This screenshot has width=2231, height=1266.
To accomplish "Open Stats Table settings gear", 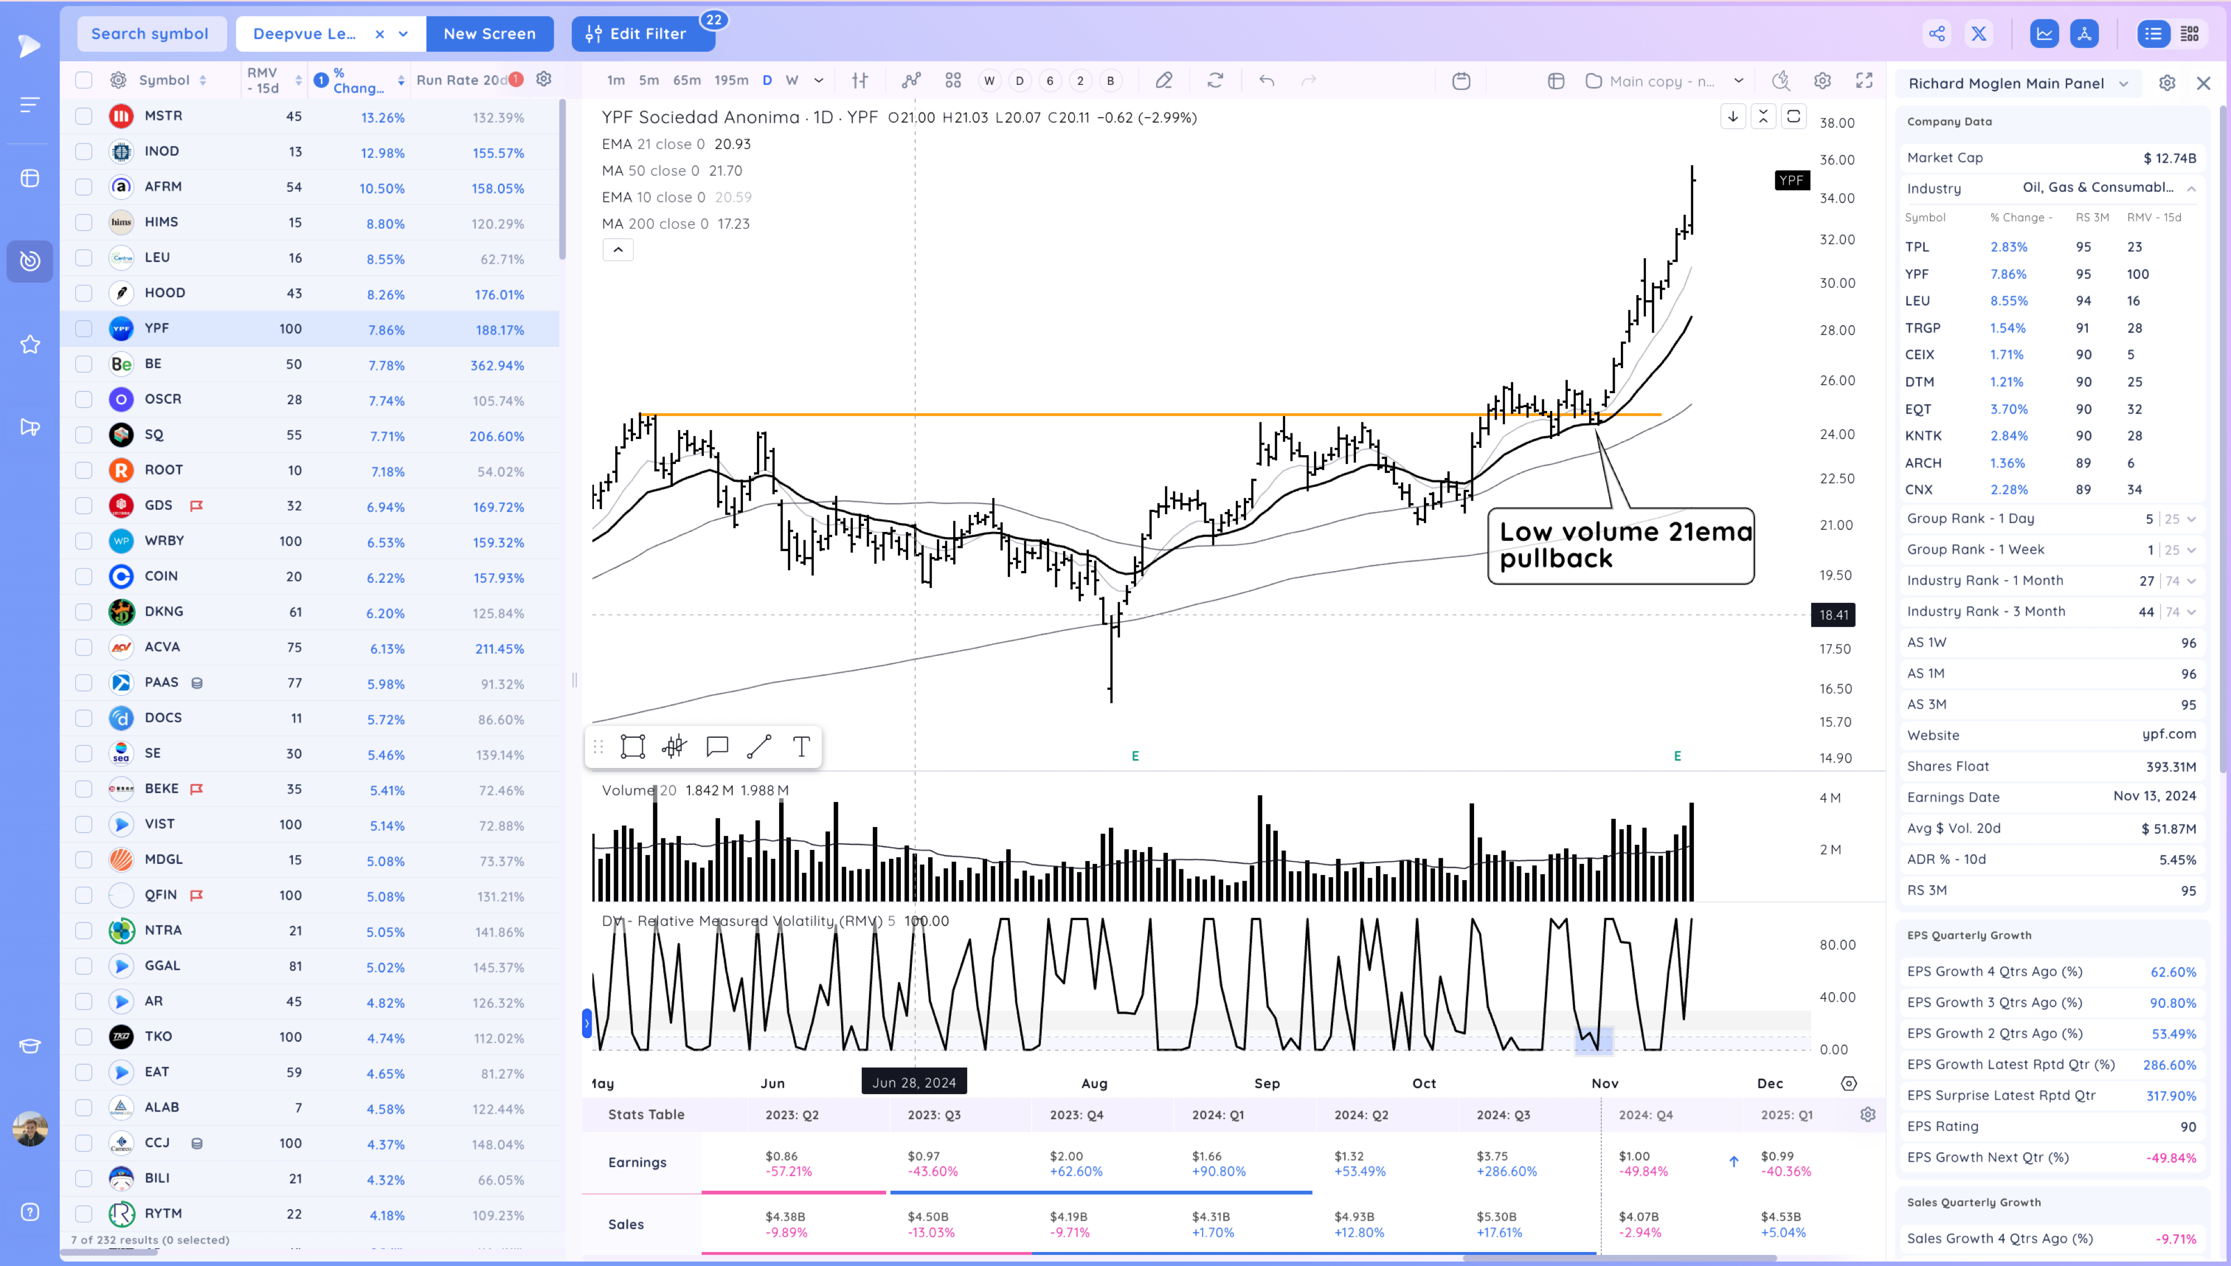I will coord(1867,1115).
